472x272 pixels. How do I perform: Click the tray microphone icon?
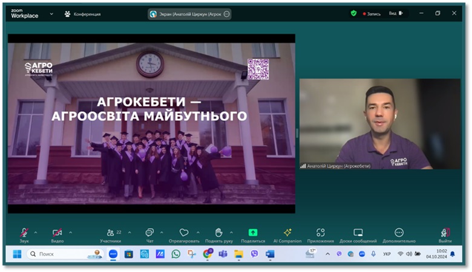point(373,254)
